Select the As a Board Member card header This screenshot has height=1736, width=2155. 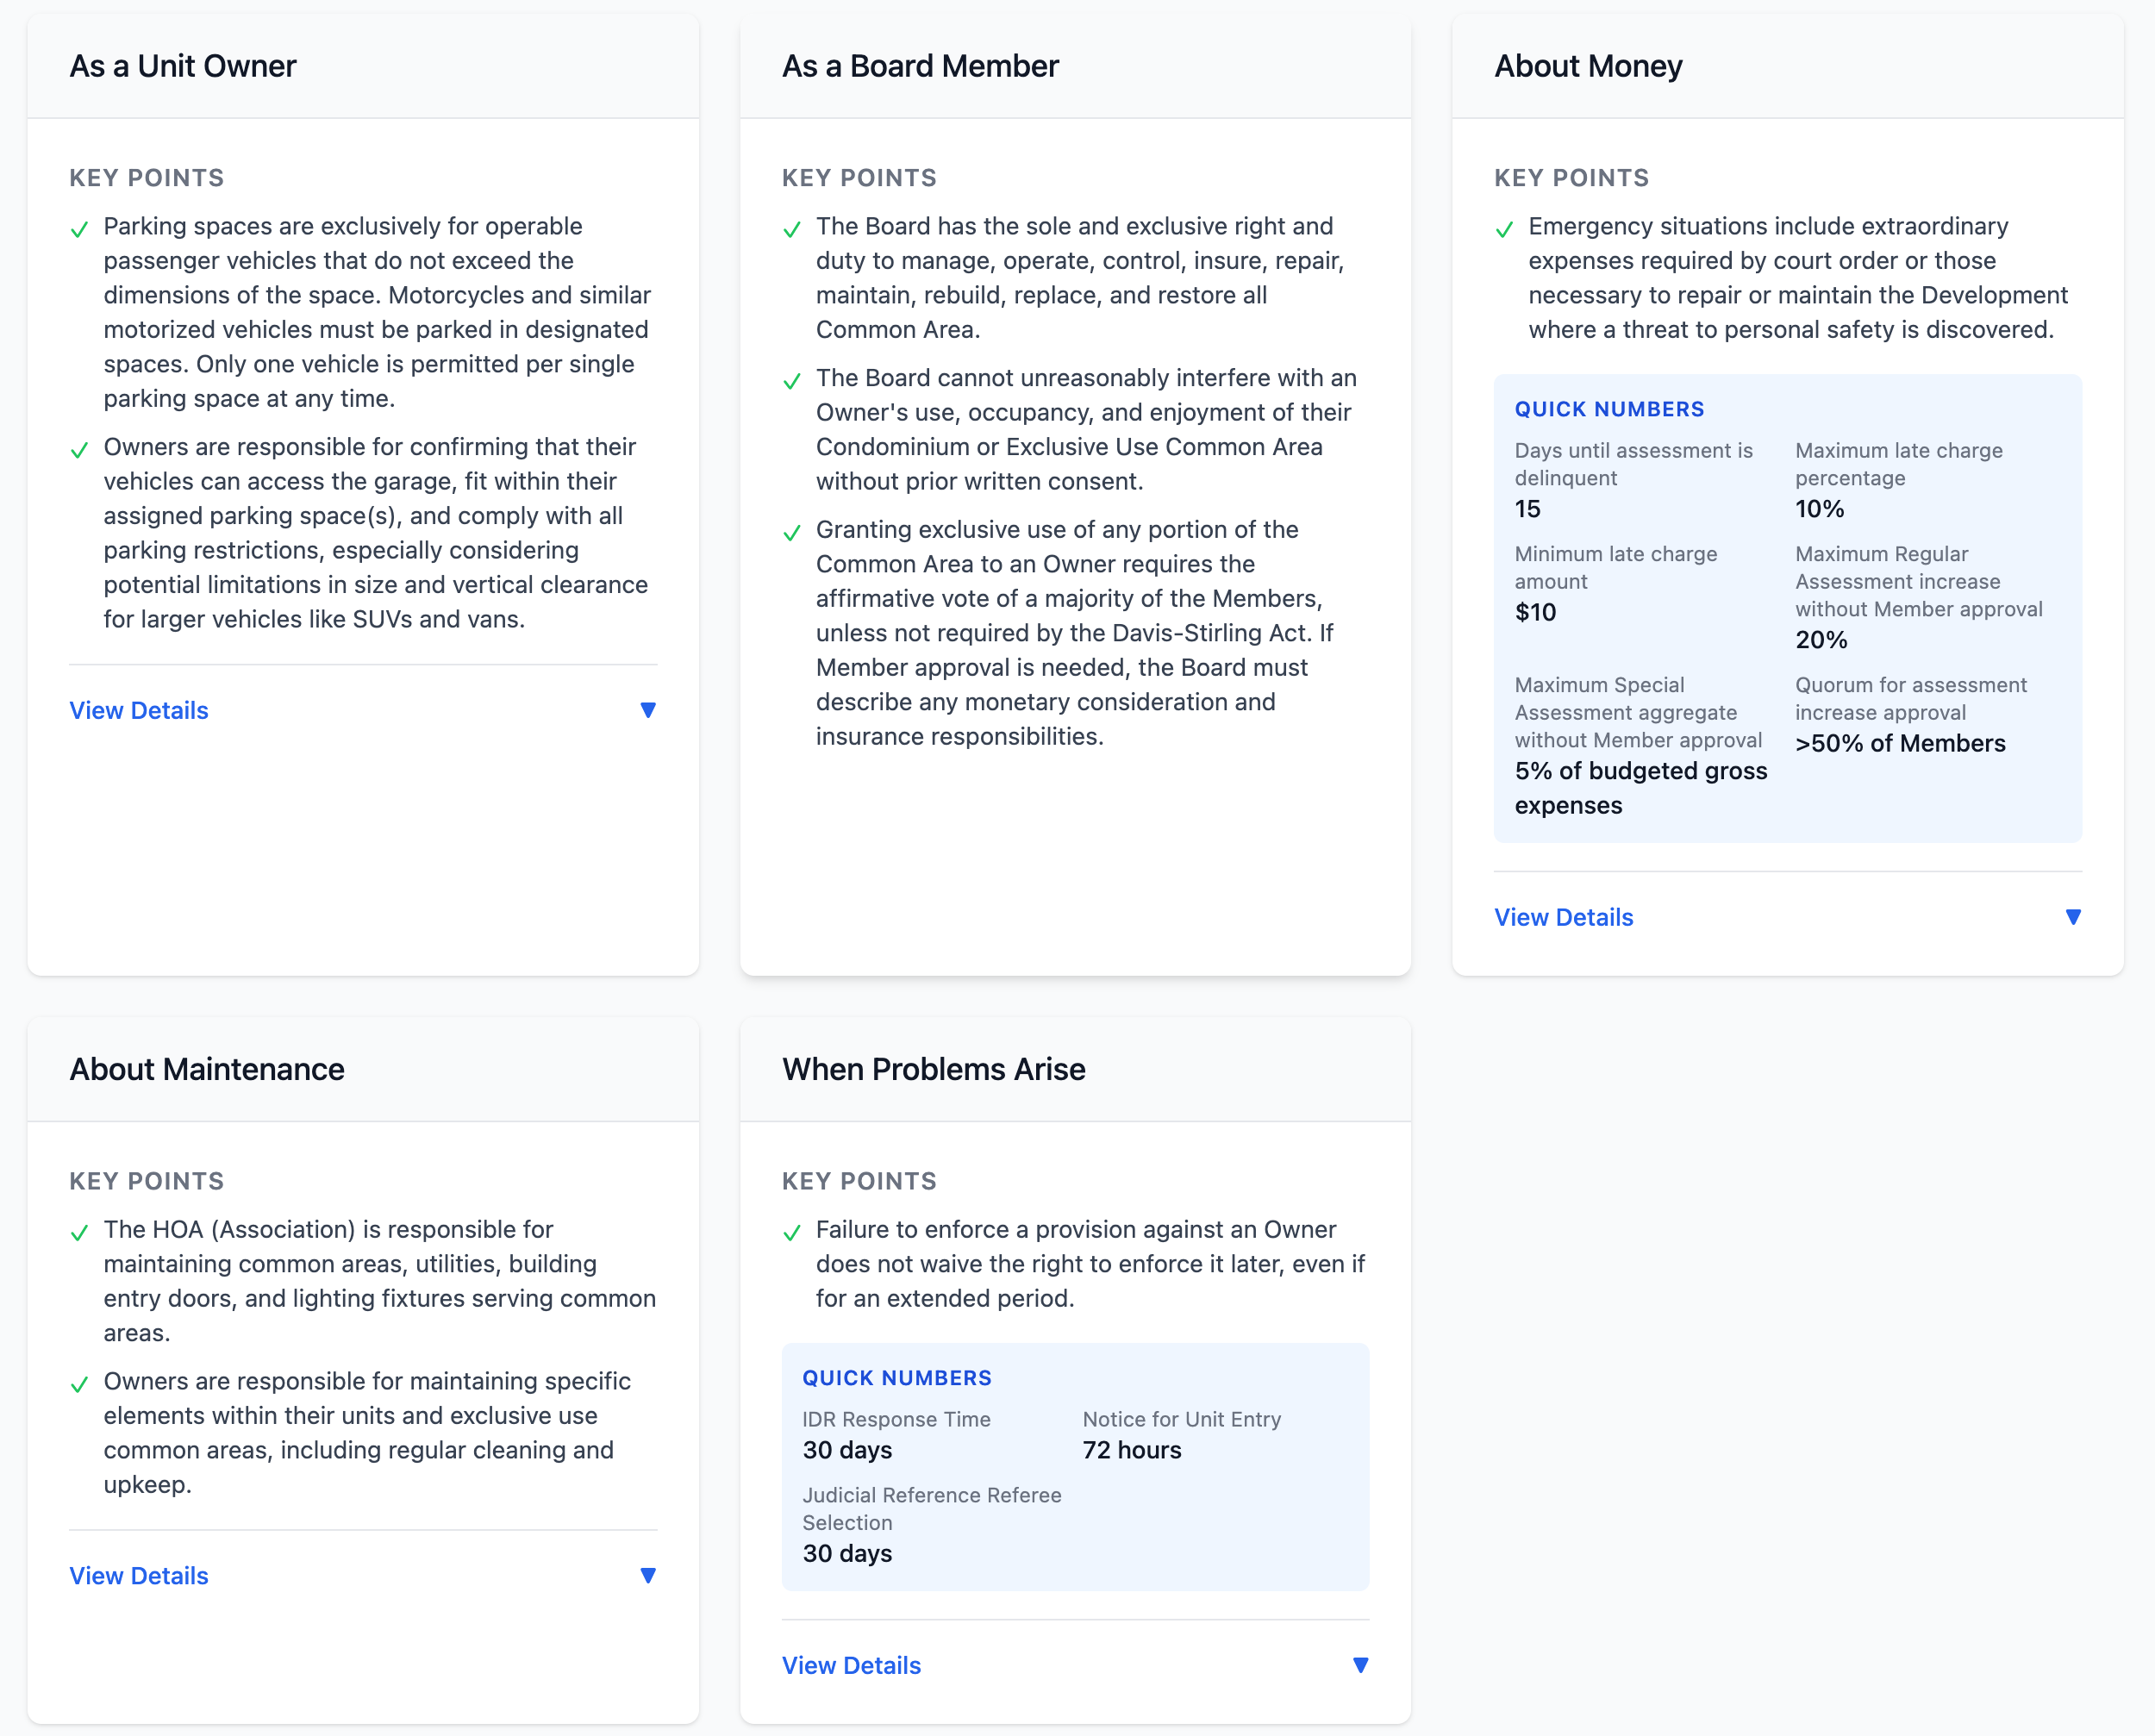click(x=920, y=66)
